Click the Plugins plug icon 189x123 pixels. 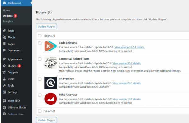click(4, 66)
